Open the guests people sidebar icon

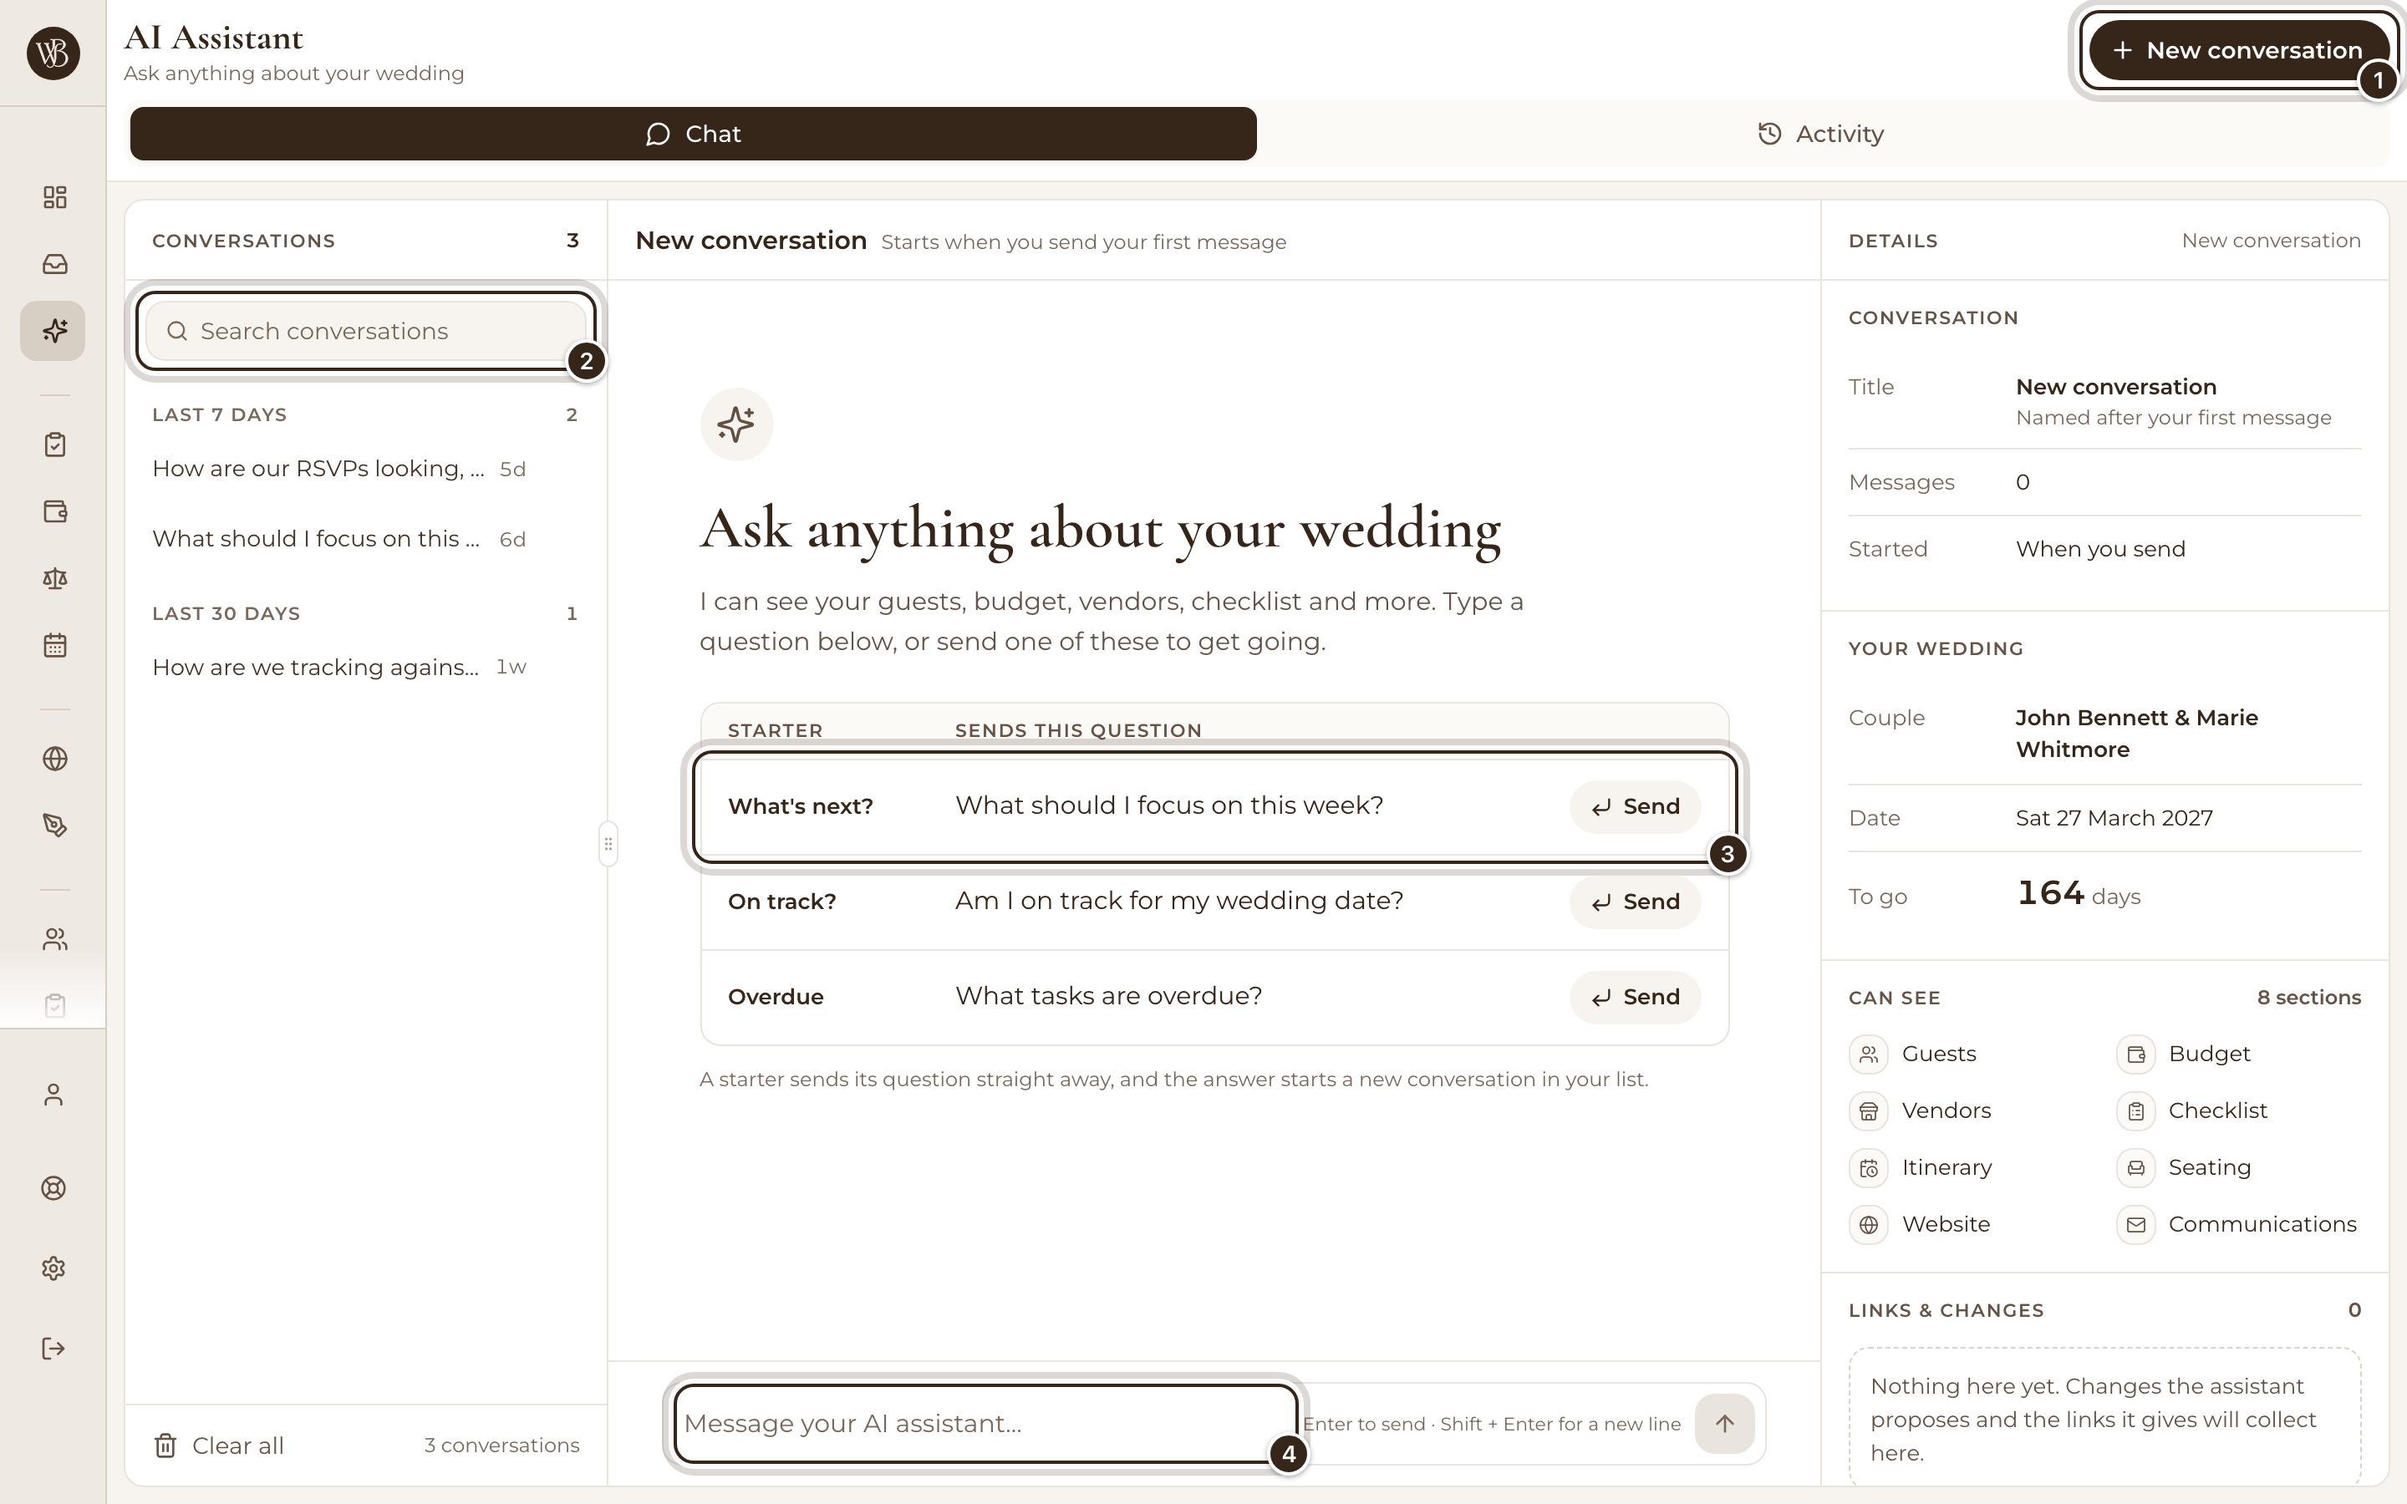54,939
